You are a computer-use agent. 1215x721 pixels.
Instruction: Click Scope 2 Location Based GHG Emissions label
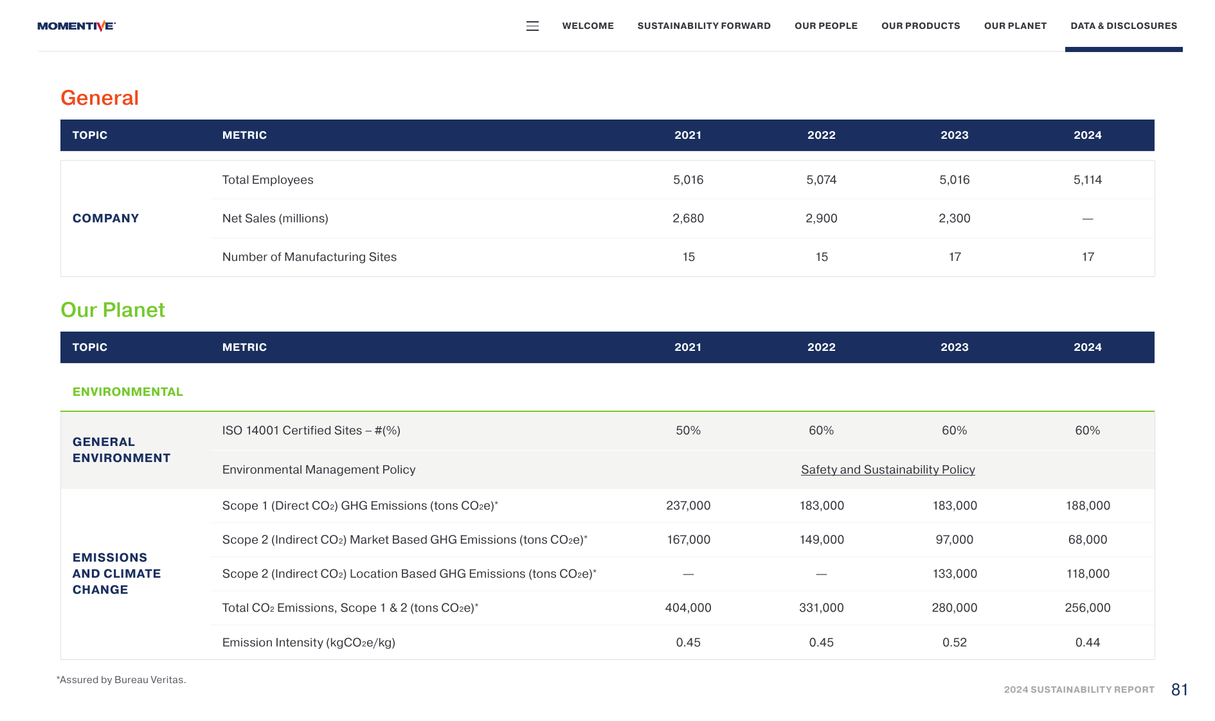pyautogui.click(x=410, y=574)
